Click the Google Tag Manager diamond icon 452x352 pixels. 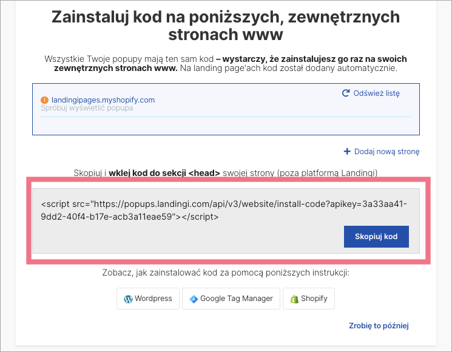pyautogui.click(x=194, y=299)
